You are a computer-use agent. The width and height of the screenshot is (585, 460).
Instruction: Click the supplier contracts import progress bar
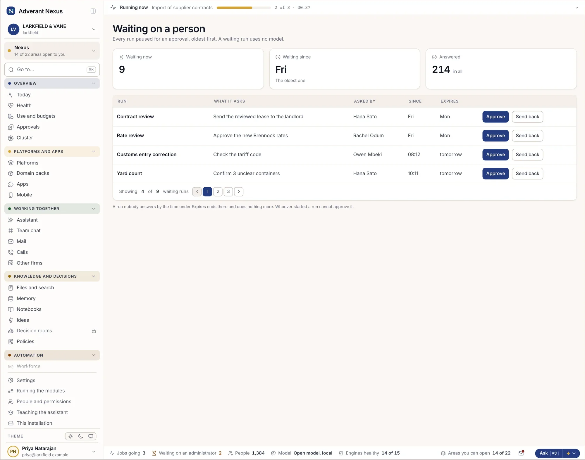click(244, 8)
